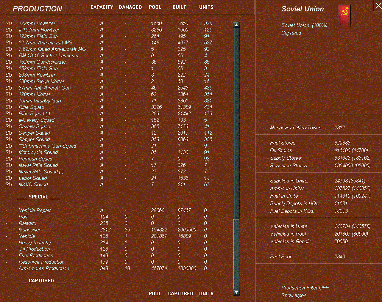Toggle the Production Filter OFF option
The image size is (382, 302).
click(305, 288)
